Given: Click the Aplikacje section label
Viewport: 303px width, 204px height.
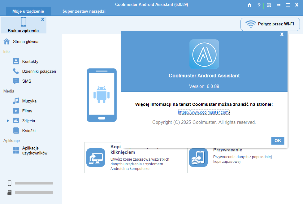Looking at the screenshot, I should click(x=11, y=141).
